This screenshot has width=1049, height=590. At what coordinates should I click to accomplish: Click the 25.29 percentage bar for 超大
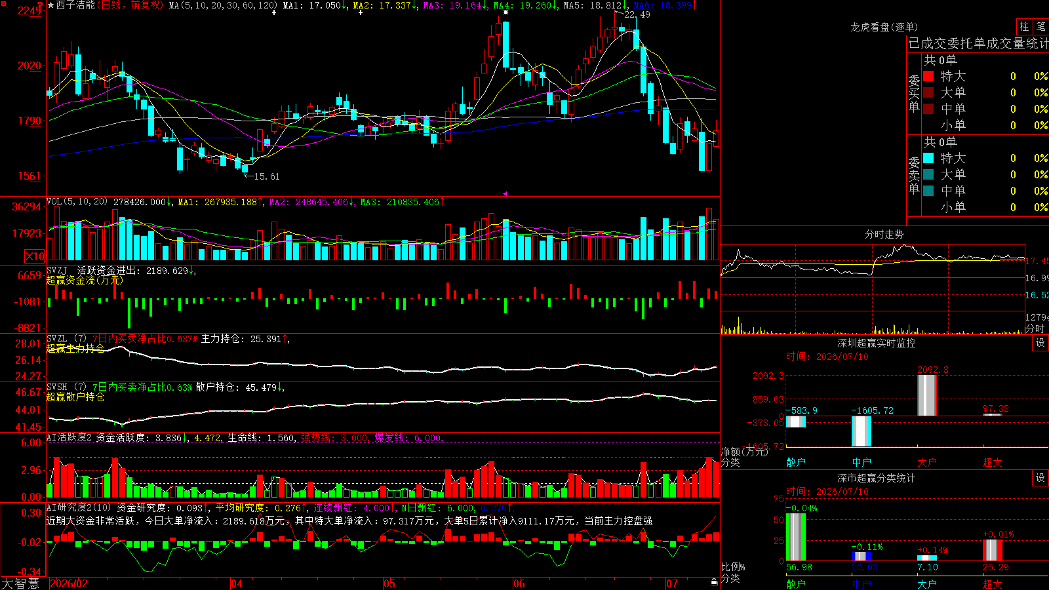tap(993, 550)
